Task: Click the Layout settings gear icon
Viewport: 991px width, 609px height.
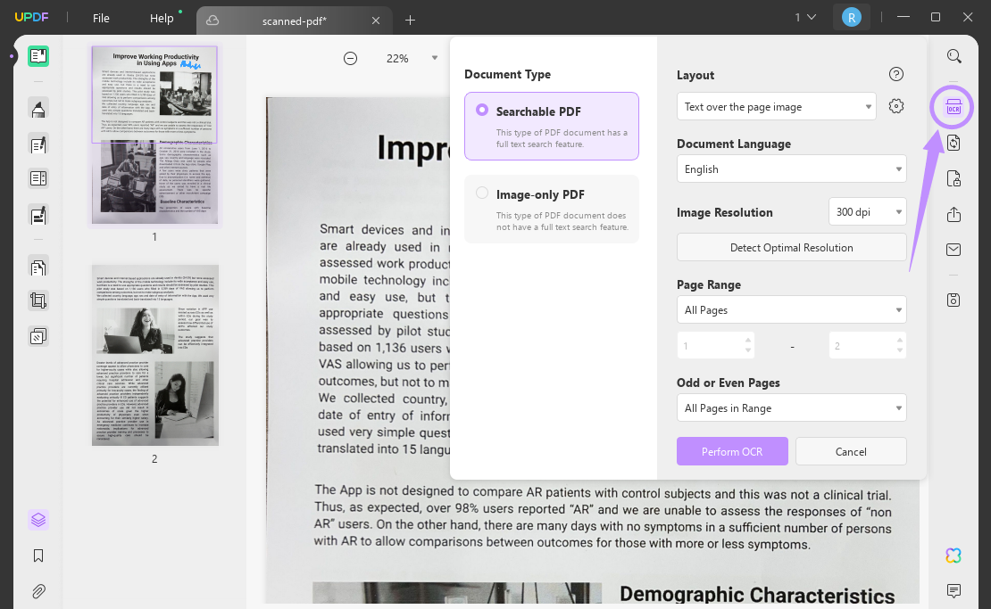Action: (x=896, y=105)
